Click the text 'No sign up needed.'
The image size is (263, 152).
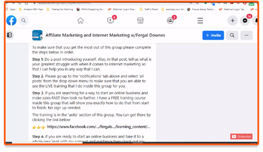(x=65, y=108)
